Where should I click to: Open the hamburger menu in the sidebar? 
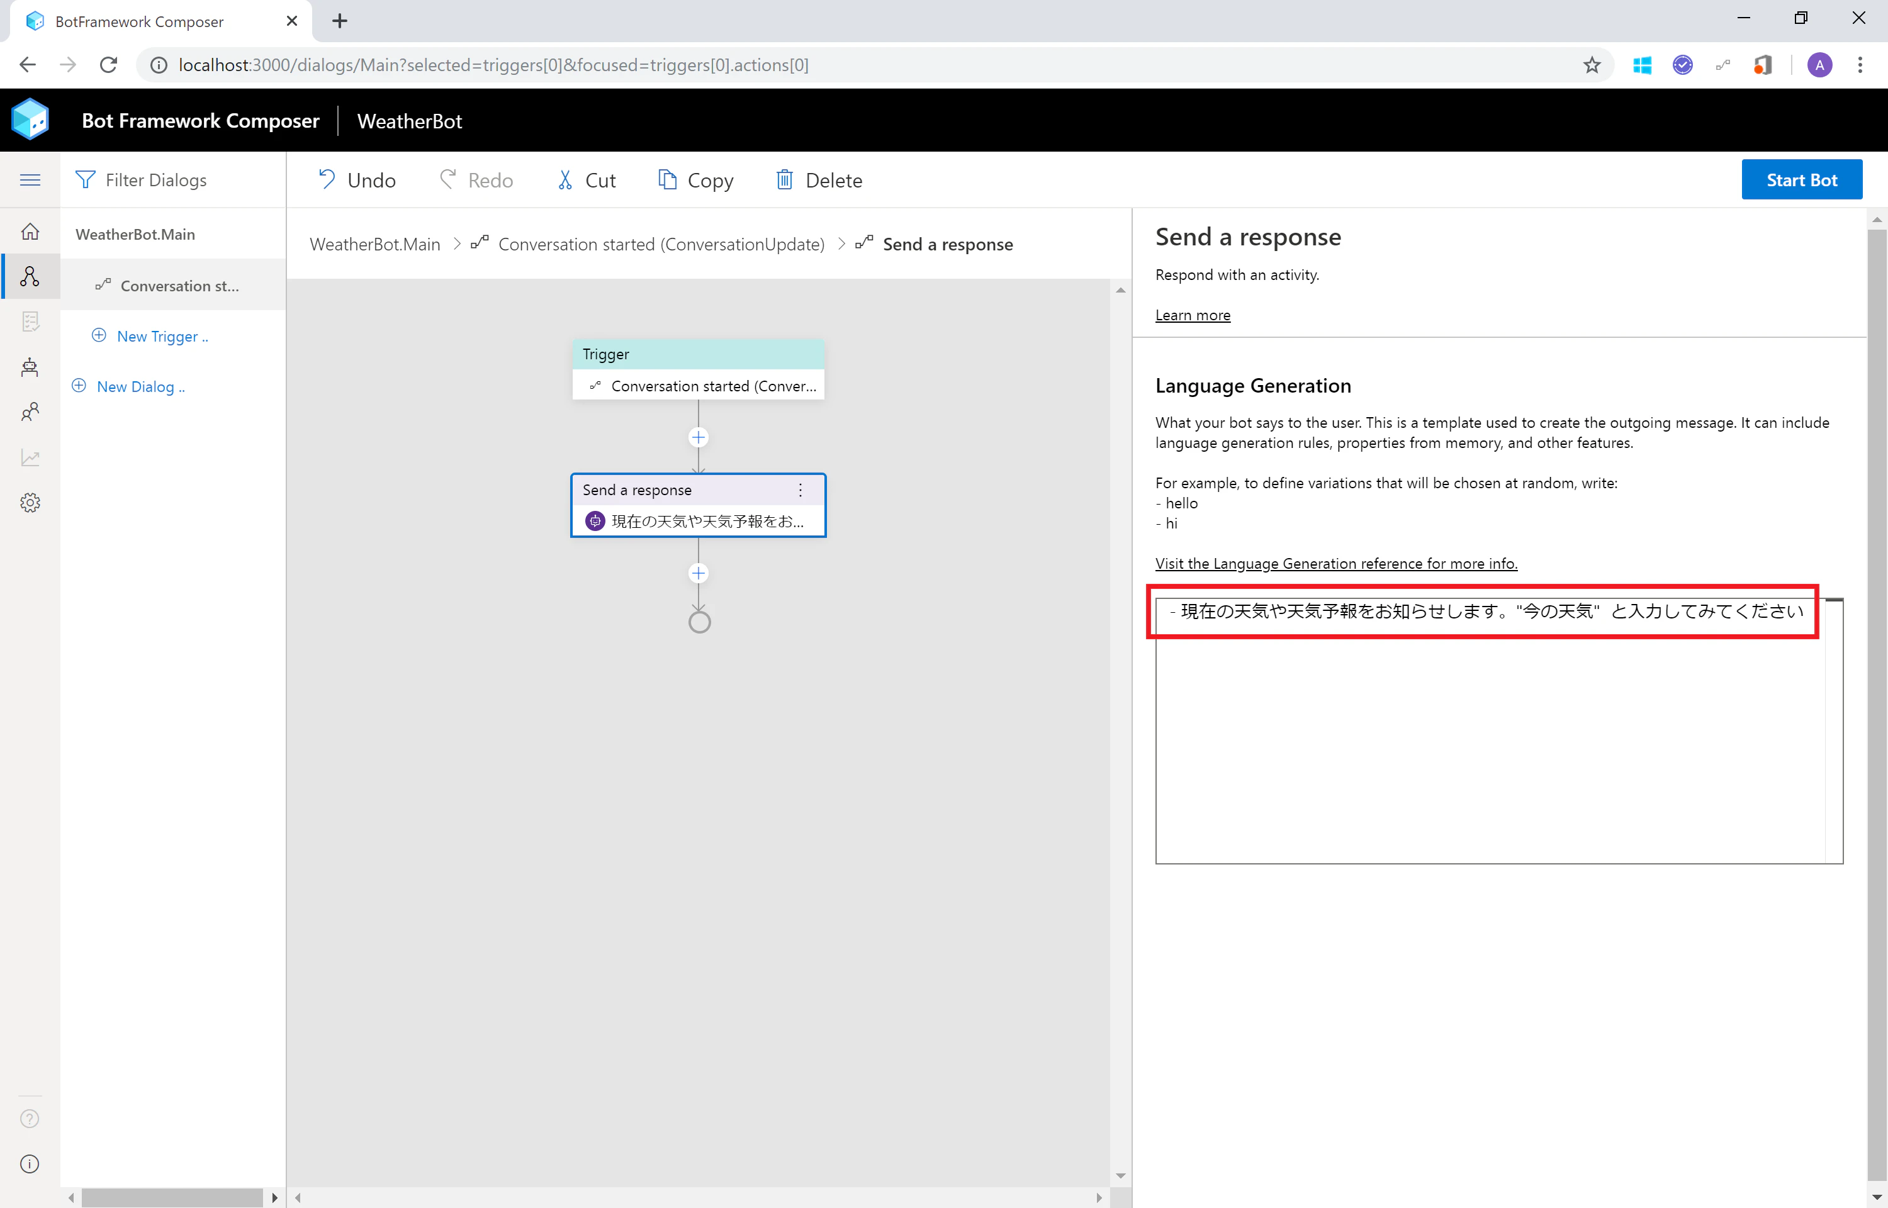pos(30,180)
